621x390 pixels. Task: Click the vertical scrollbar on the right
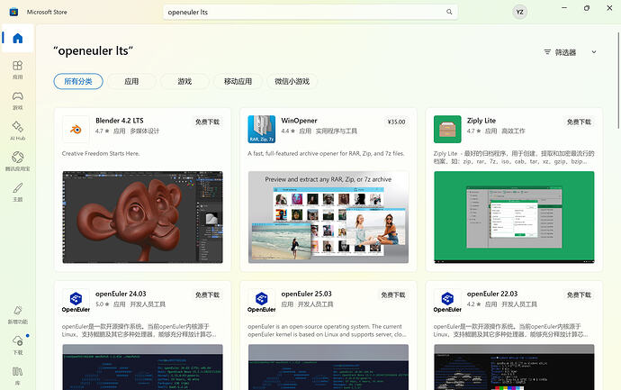(618, 80)
